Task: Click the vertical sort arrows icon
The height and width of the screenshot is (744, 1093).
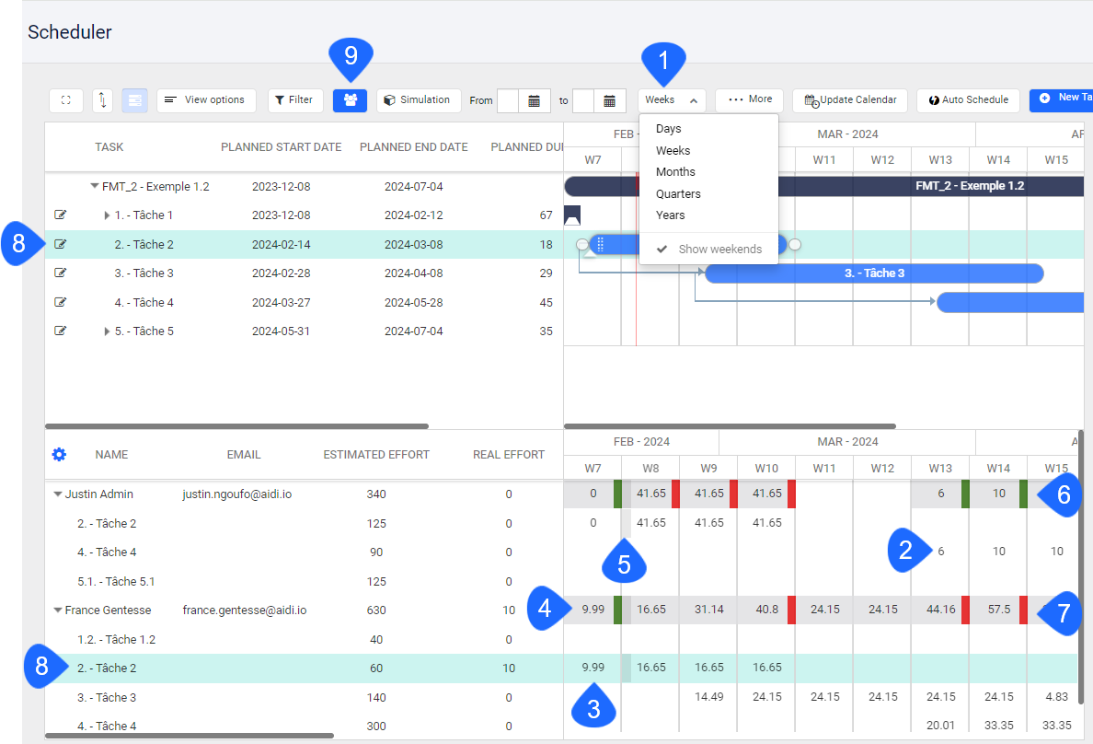Action: pyautogui.click(x=101, y=100)
